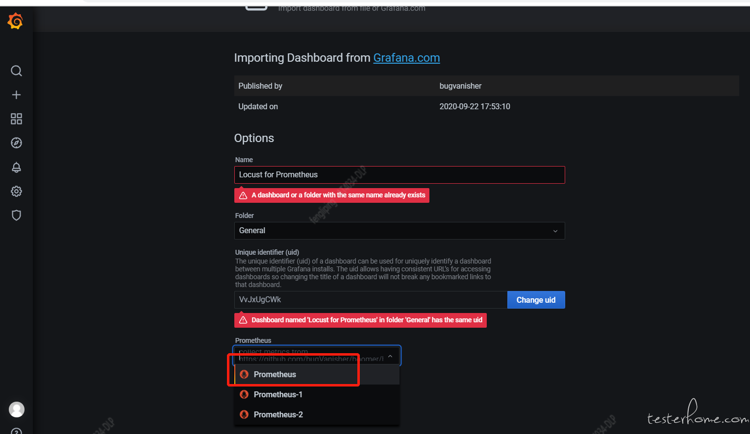Select Prometheus-2 data source option
Viewport: 750px width, 434px height.
pos(317,415)
